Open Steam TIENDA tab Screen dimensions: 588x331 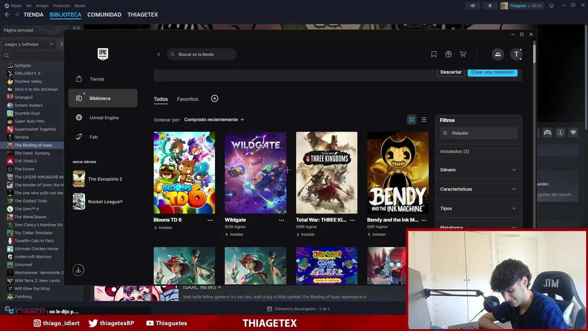pos(34,15)
